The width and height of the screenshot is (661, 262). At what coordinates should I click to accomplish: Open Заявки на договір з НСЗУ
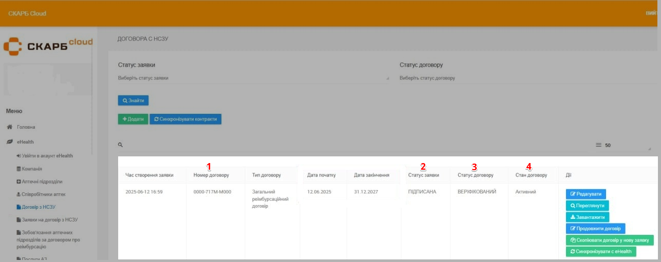49,220
